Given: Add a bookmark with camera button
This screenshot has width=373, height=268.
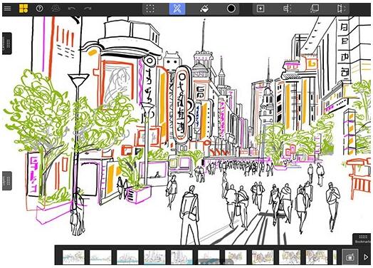Looking at the screenshot, I should [x=350, y=257].
